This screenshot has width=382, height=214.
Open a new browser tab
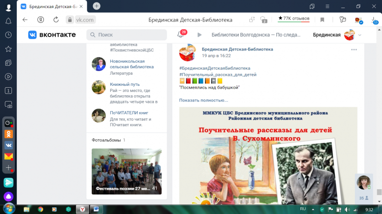[x=96, y=6]
